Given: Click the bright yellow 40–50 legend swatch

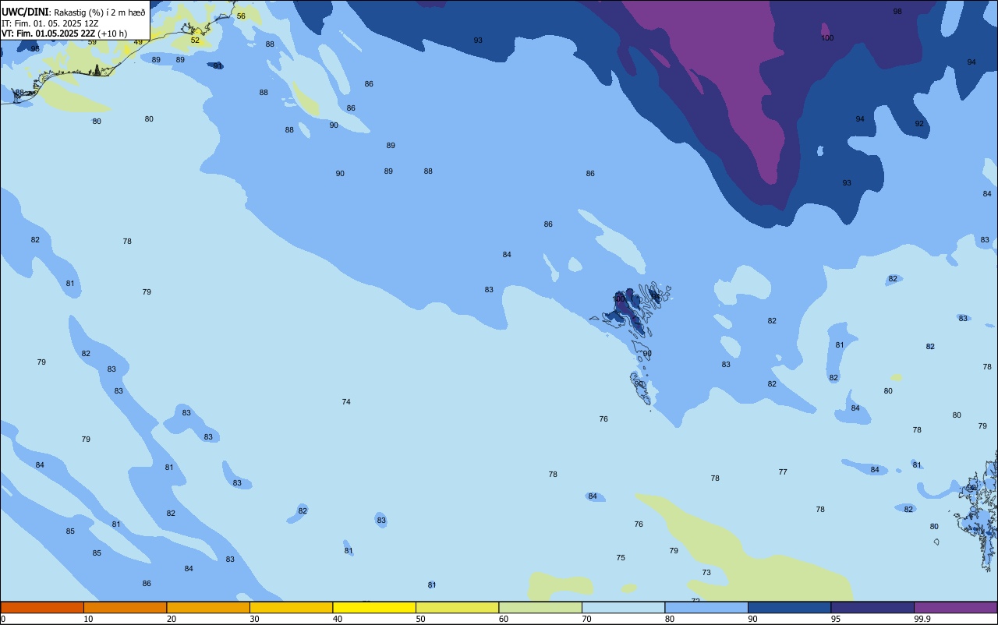Looking at the screenshot, I should (374, 607).
